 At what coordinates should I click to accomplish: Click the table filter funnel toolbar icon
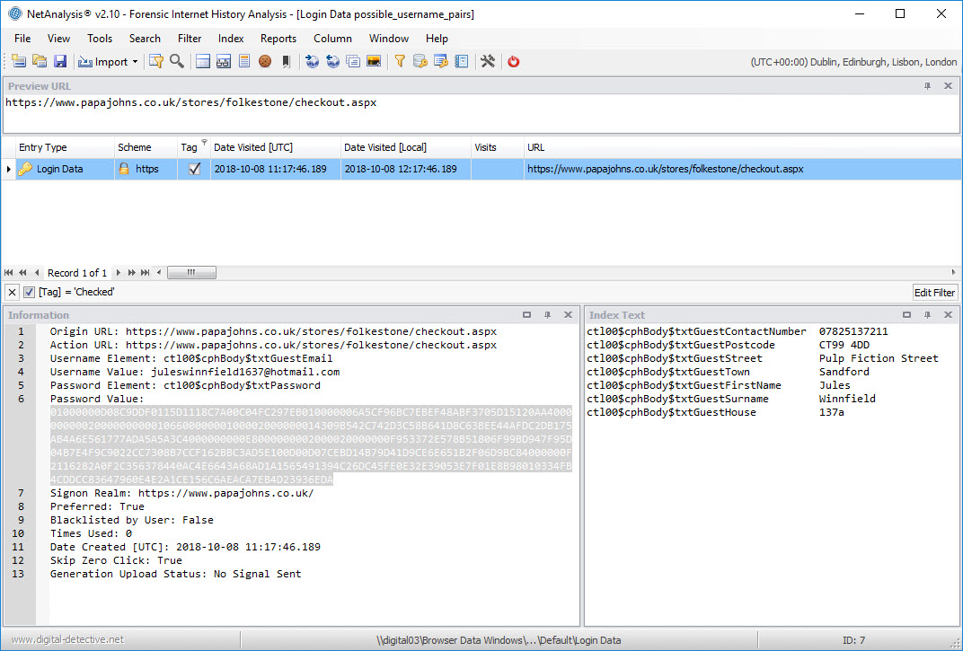click(156, 61)
